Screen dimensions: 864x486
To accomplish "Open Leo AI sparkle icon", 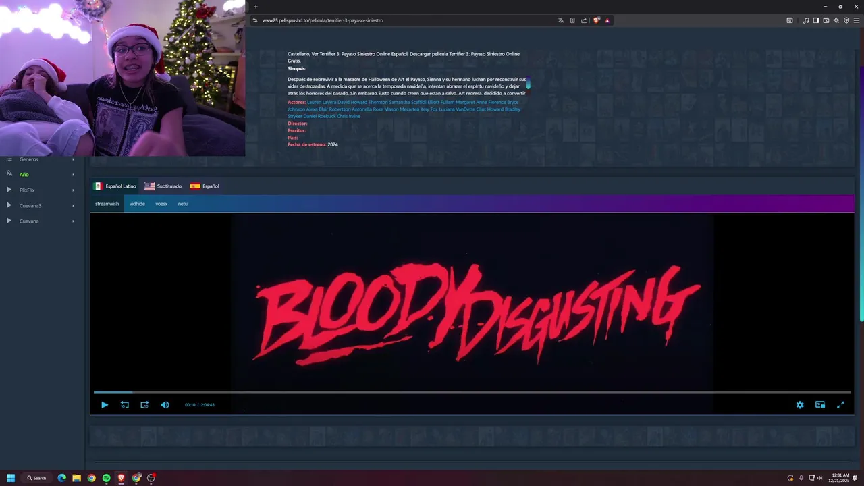I will click(x=836, y=20).
